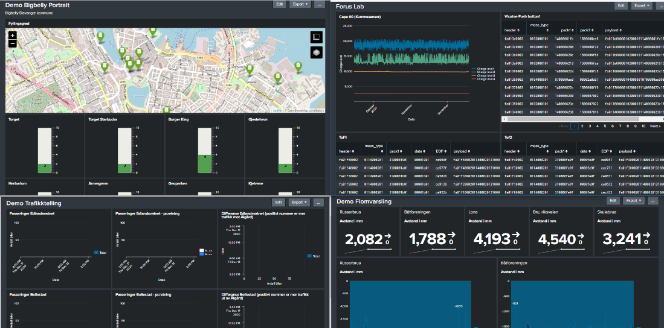The image size is (664, 328).
Task: Click the map fullscreen square icon
Action: click(x=316, y=37)
